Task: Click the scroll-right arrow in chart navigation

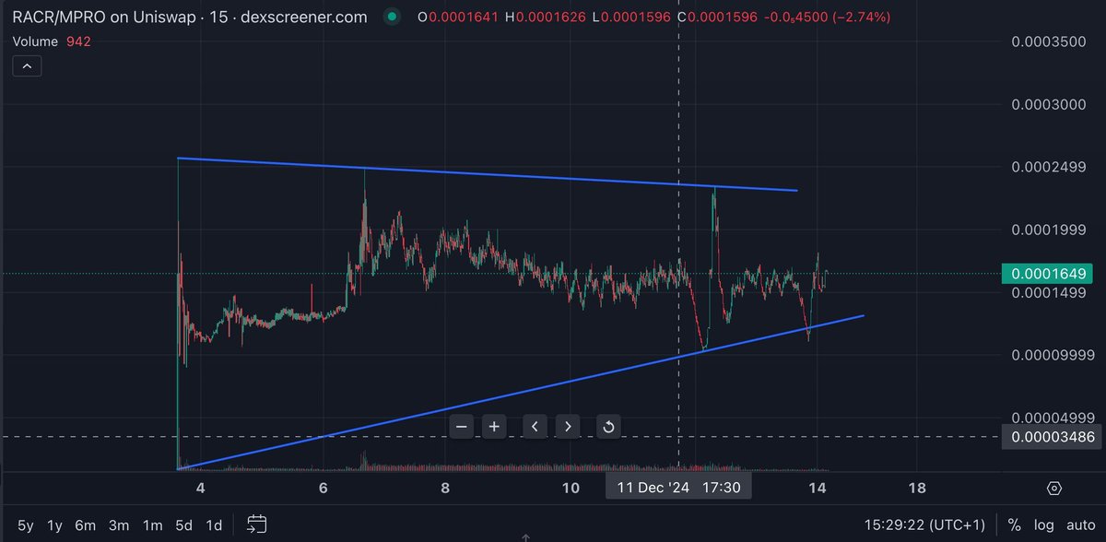Action: (569, 427)
